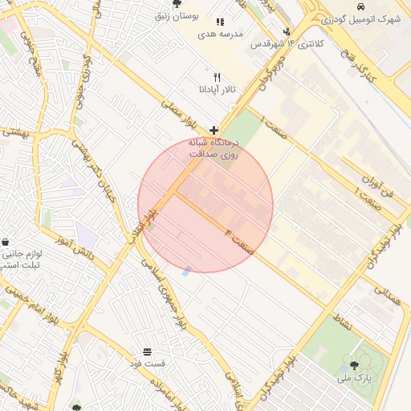Click the hospital cross icon for درمانگاه شبانه روزی صداقت
The height and width of the screenshot is (411, 411).
click(214, 131)
